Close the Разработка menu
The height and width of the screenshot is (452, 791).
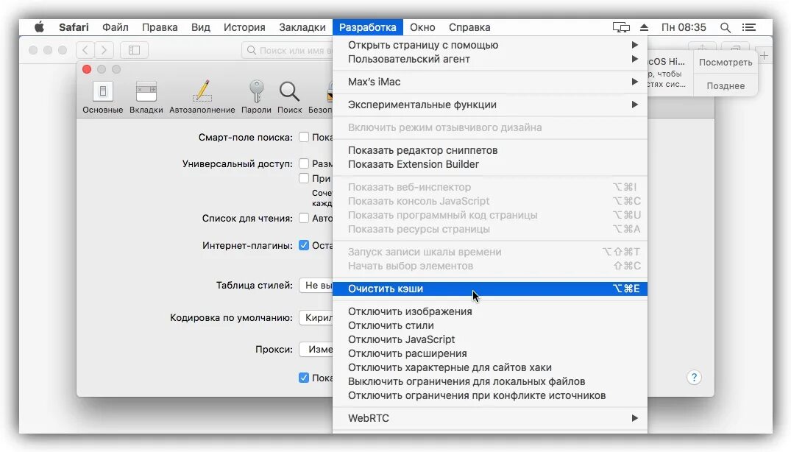[368, 27]
